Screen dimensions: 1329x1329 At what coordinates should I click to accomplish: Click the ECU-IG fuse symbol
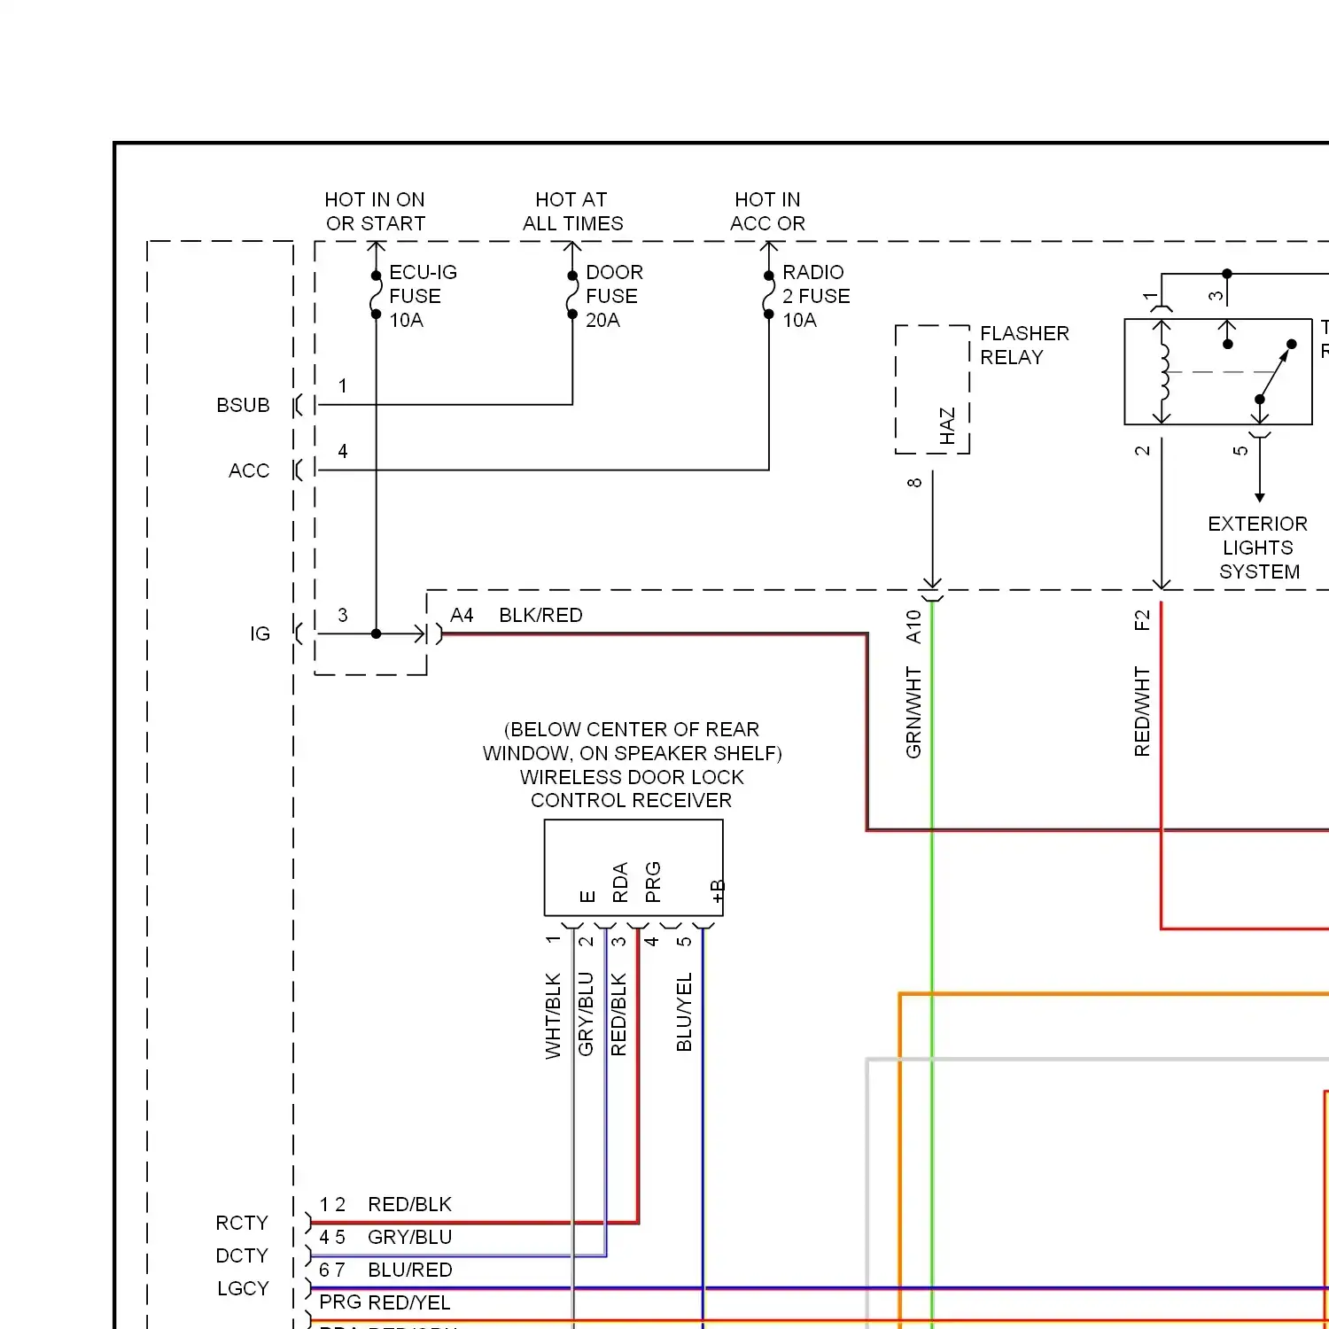pyautogui.click(x=376, y=295)
